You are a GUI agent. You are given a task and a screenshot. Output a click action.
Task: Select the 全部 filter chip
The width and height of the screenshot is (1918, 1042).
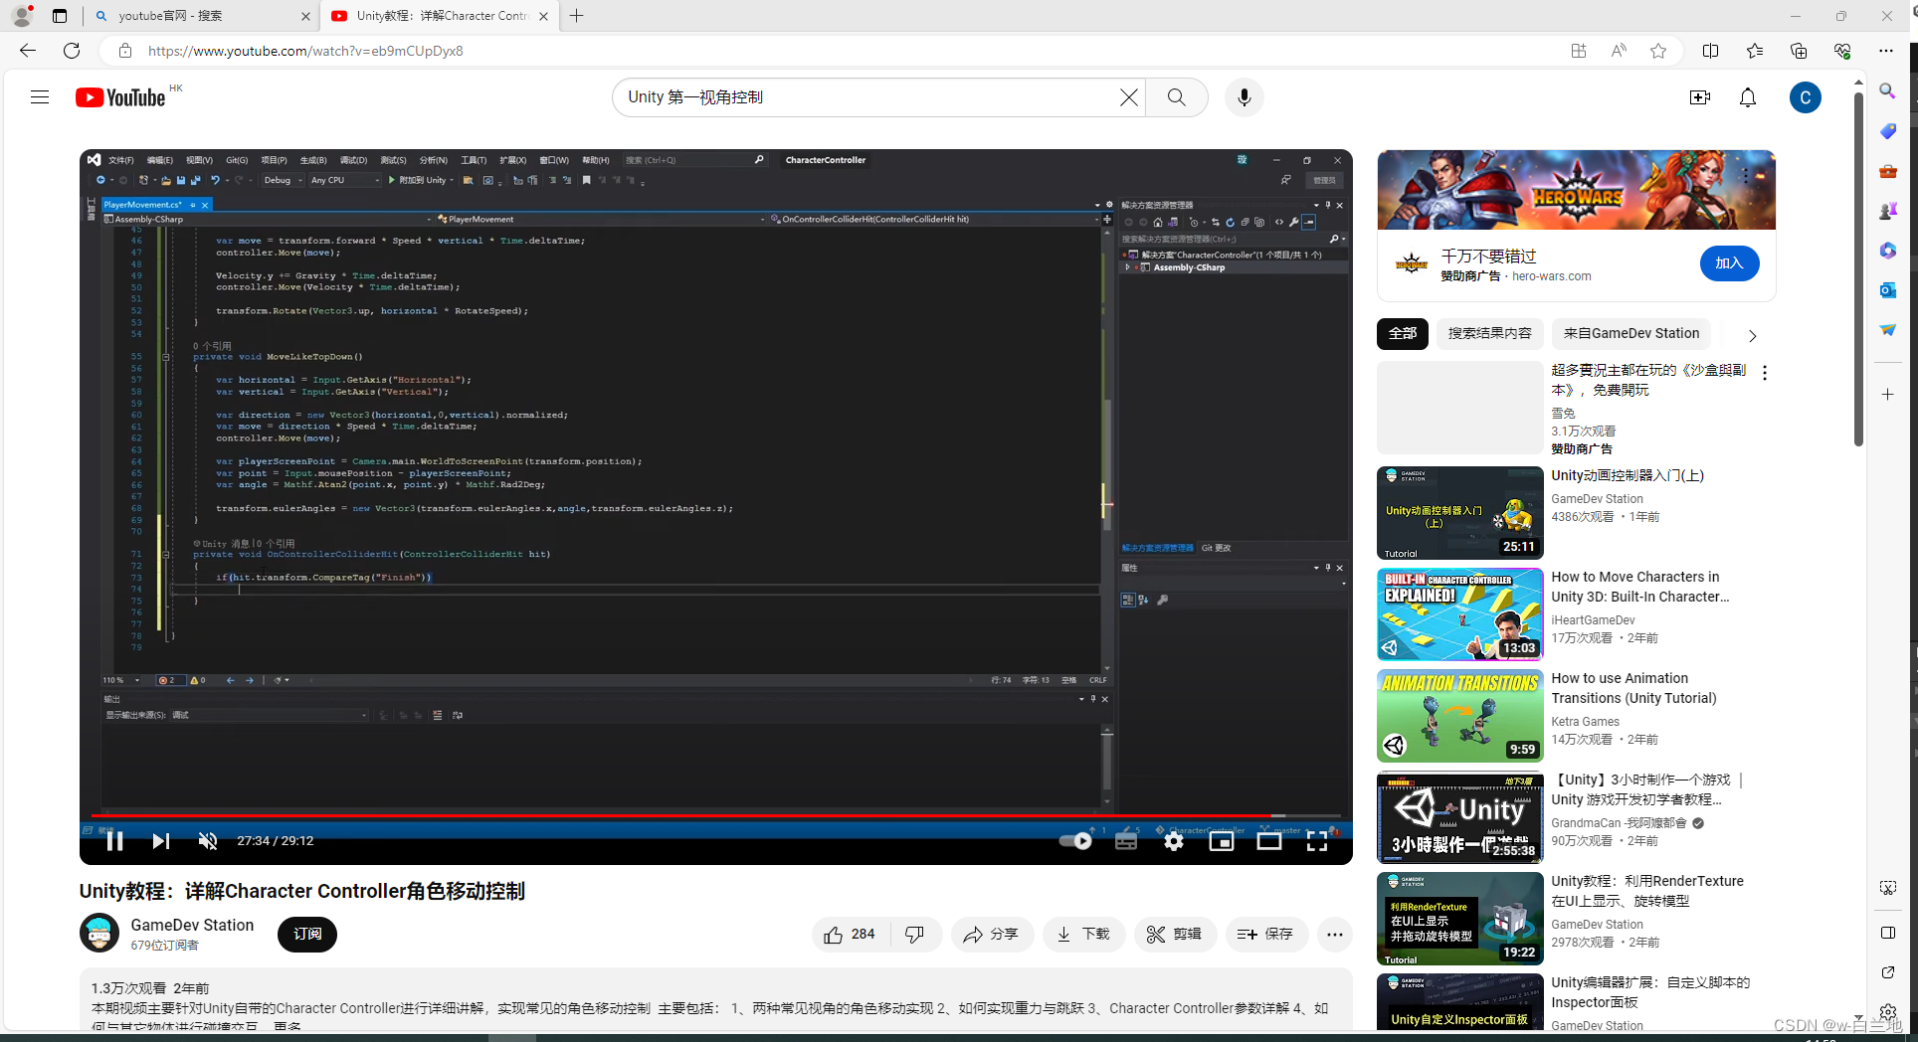tap(1403, 334)
